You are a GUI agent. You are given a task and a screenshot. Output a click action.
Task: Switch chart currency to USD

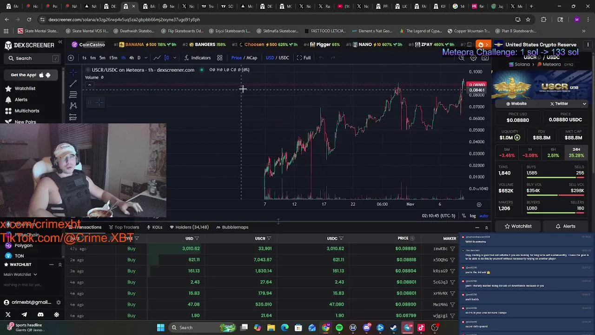pyautogui.click(x=270, y=58)
